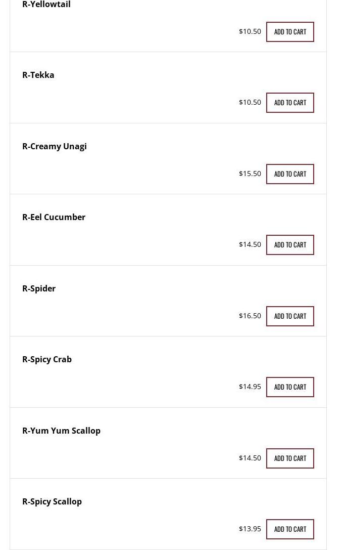Add R-Yellowtail to cart
The image size is (346, 550).
pos(290,32)
